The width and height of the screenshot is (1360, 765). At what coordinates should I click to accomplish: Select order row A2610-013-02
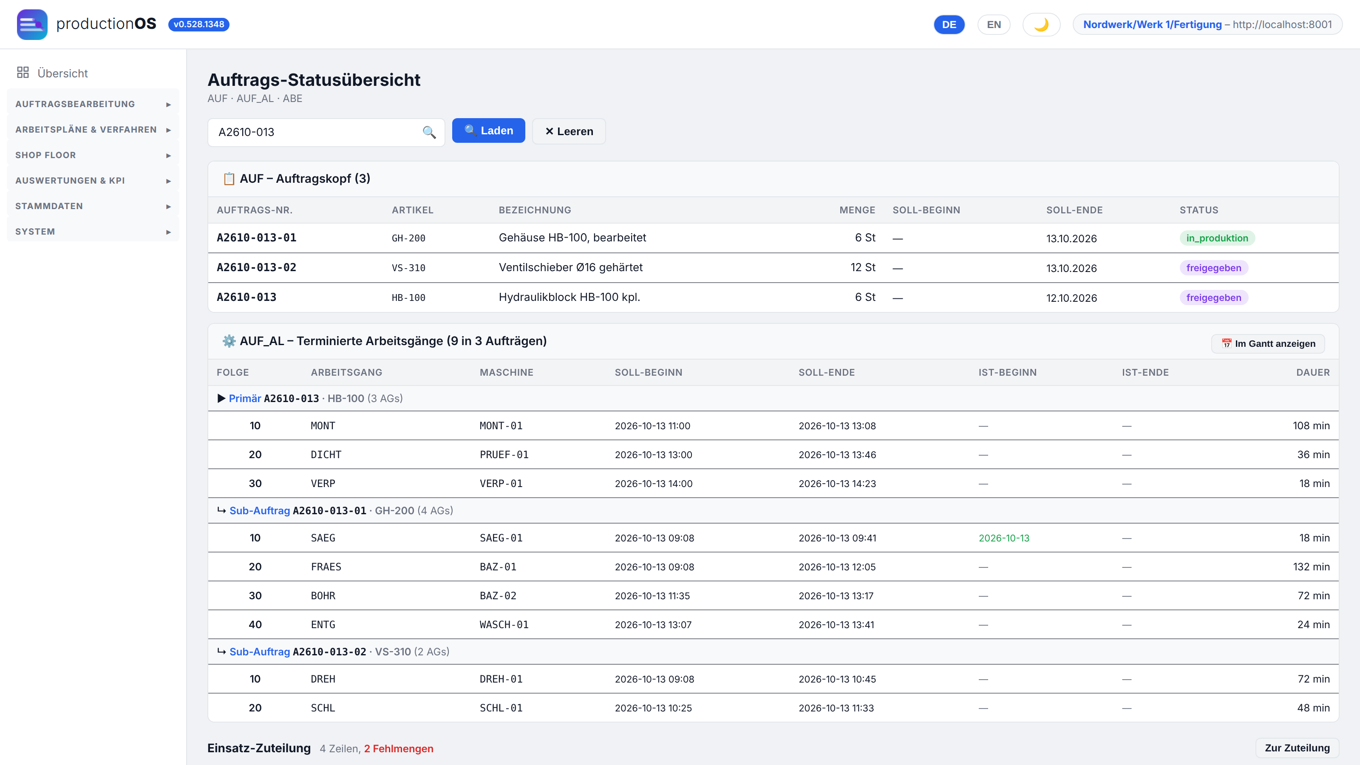[x=773, y=268]
